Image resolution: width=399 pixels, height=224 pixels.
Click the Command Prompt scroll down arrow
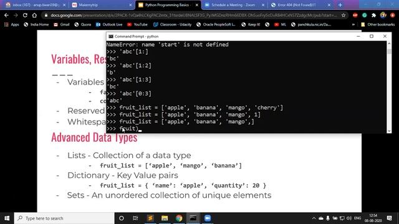(x=389, y=131)
